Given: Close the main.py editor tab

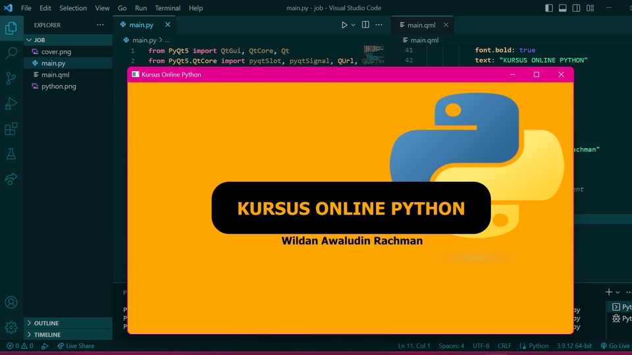Looking at the screenshot, I should (168, 24).
